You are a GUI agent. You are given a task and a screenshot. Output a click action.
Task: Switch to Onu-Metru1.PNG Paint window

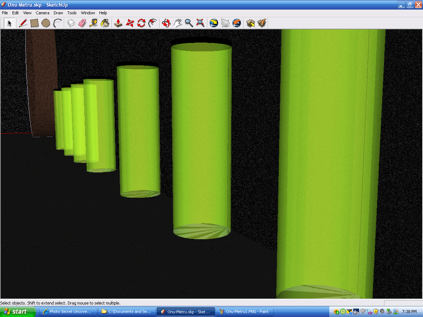[245, 311]
